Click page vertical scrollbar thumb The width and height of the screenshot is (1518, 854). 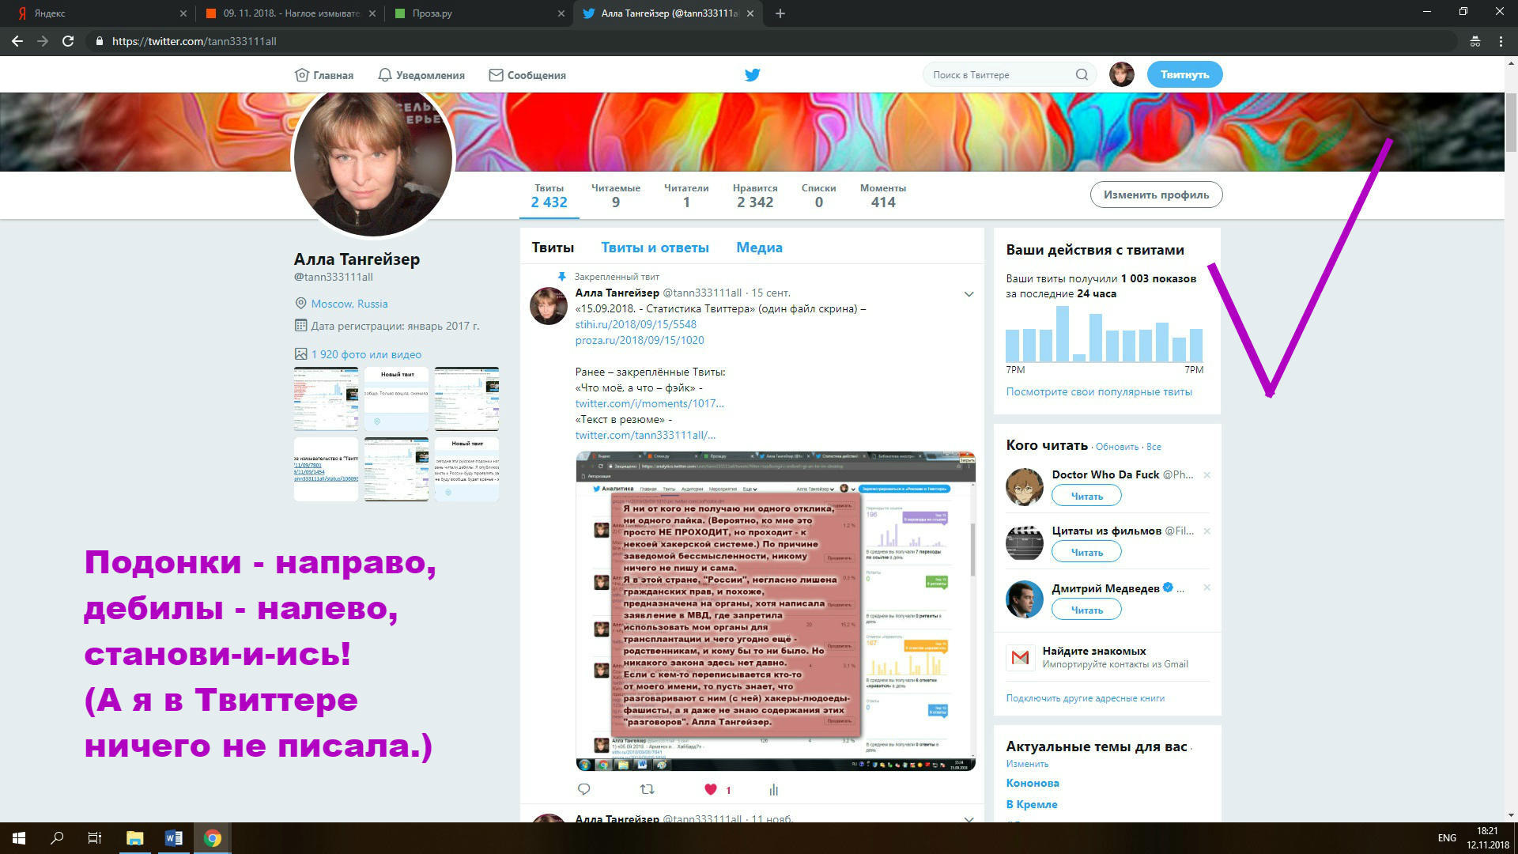[x=1511, y=123]
